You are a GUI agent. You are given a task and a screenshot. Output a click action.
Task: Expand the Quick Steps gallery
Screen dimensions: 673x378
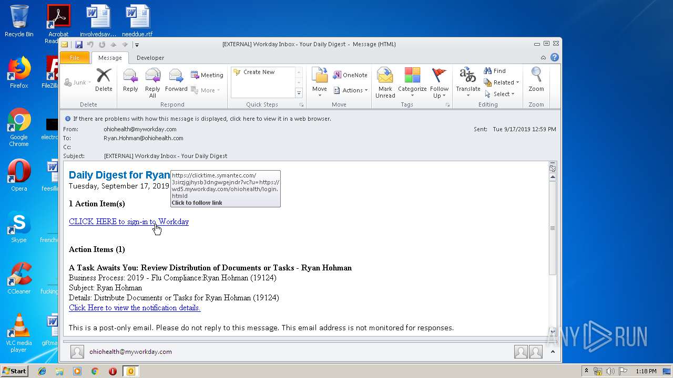point(299,93)
